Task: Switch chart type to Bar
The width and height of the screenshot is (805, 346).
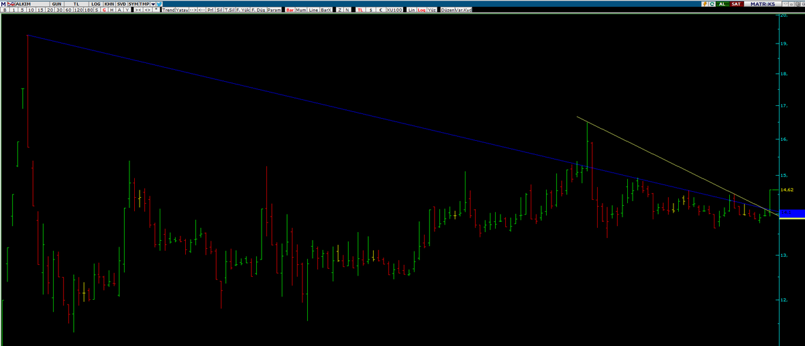Action: [290, 10]
